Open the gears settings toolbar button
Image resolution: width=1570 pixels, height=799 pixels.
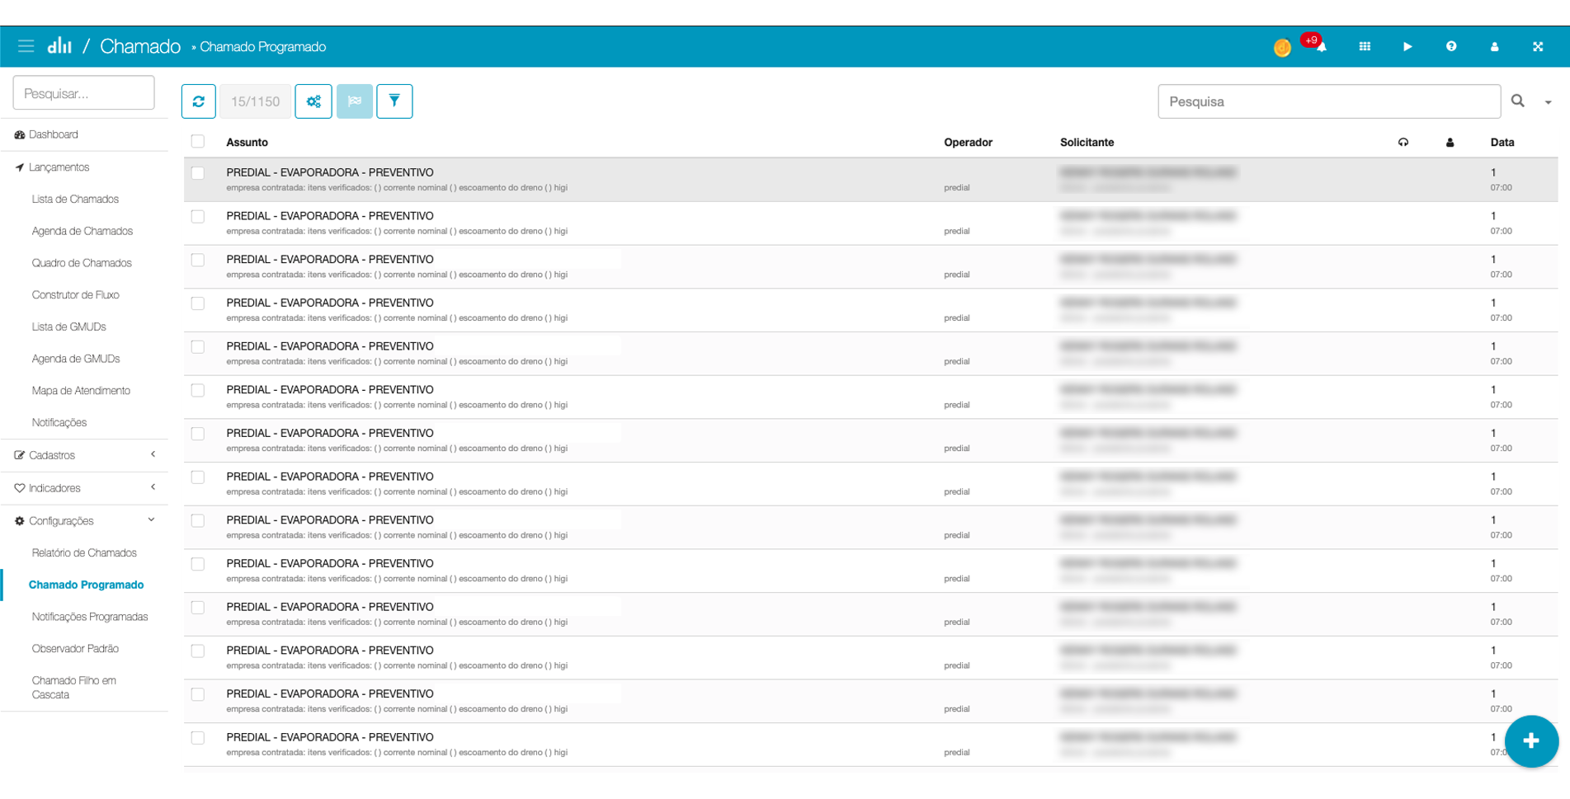(x=314, y=101)
